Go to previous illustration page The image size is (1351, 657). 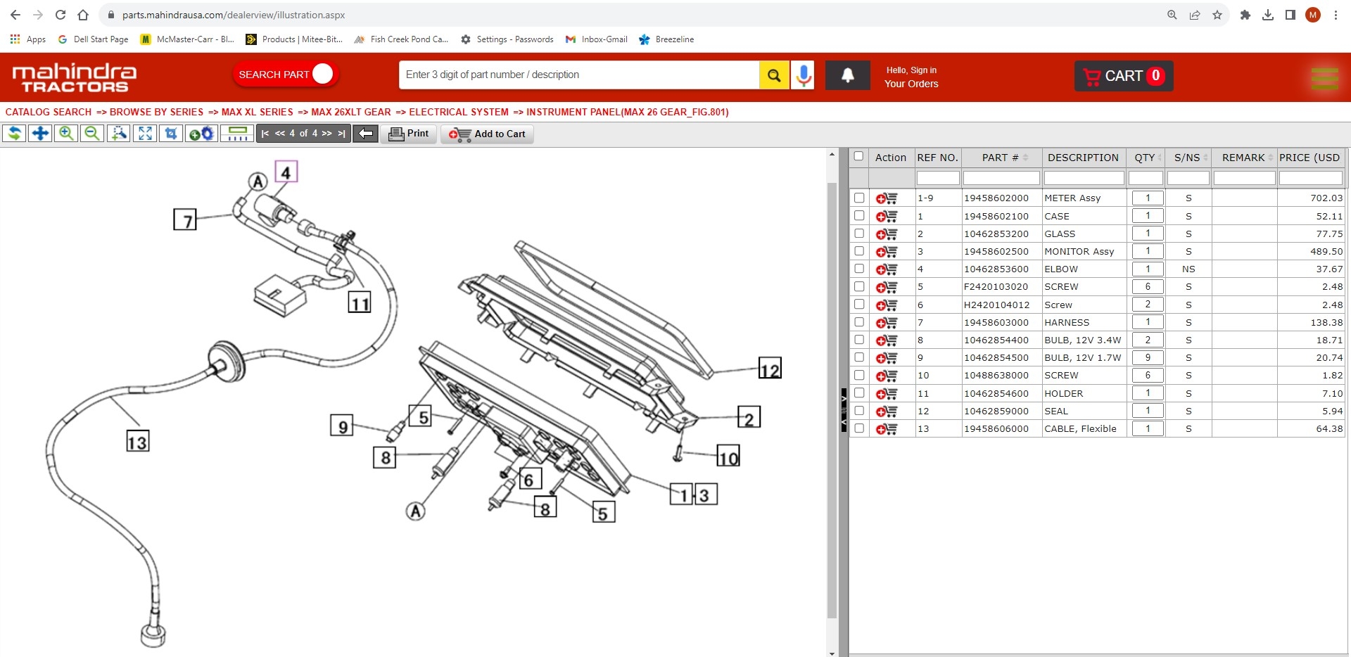[280, 134]
